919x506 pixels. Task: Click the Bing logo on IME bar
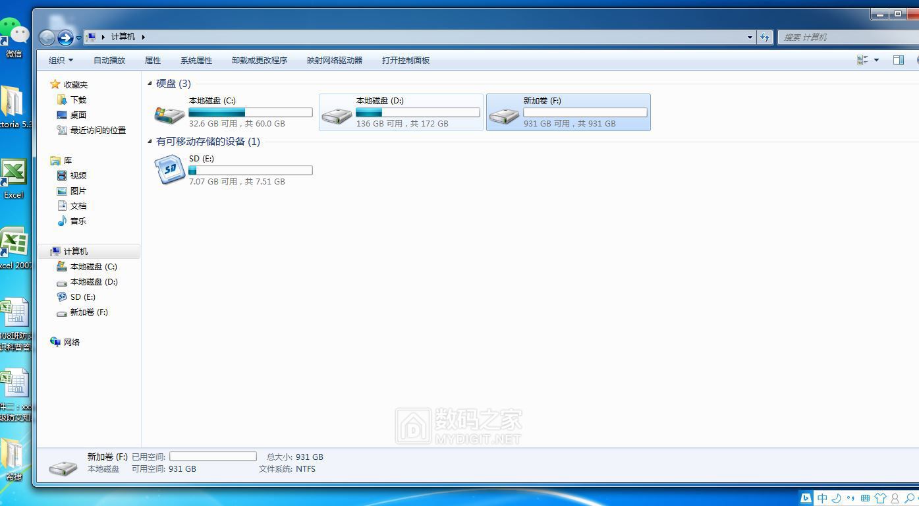(806, 498)
